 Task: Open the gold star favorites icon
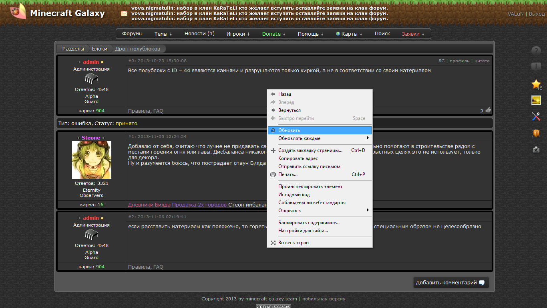pos(536,84)
